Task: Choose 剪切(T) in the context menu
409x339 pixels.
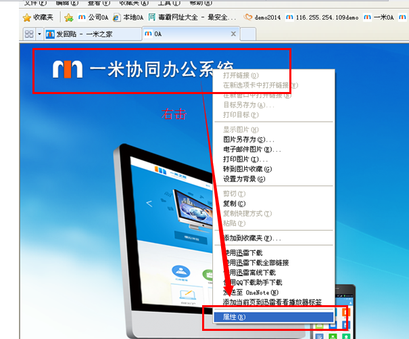Action: point(274,194)
